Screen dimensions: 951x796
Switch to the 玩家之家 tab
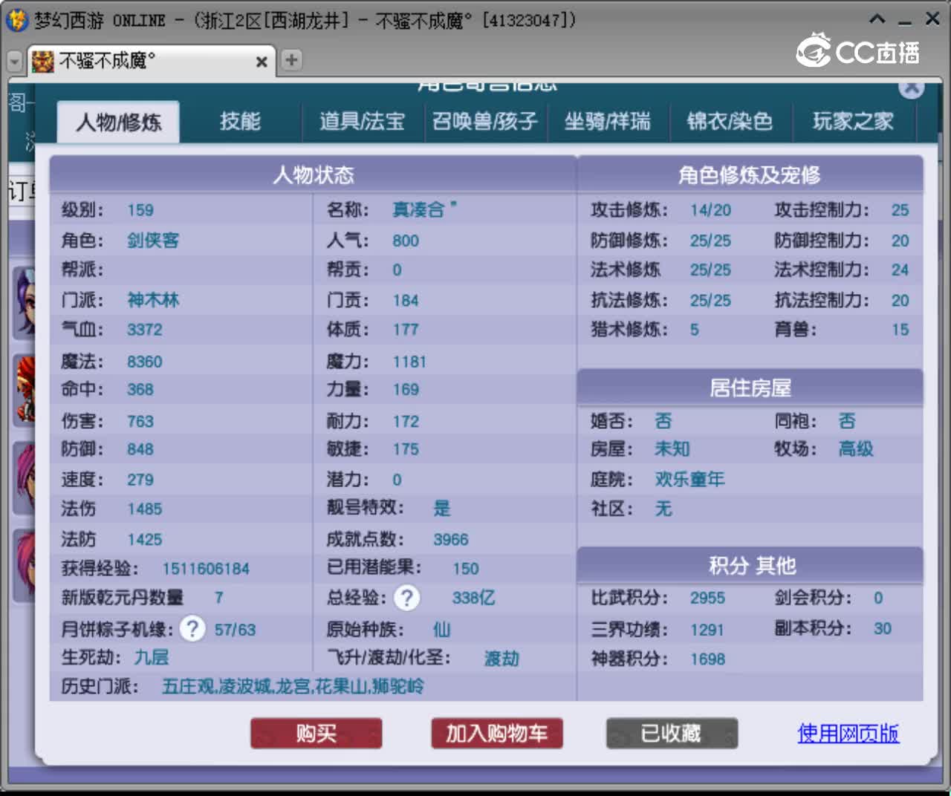coord(854,121)
